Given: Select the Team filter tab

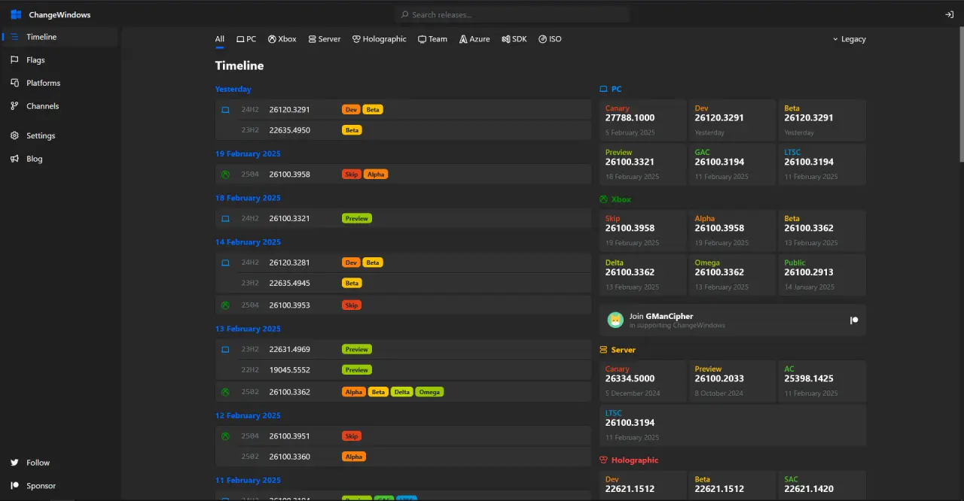Looking at the screenshot, I should pyautogui.click(x=433, y=39).
